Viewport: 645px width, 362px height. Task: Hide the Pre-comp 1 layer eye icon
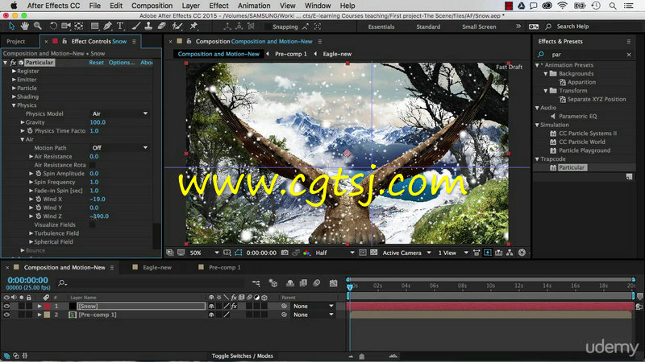pyautogui.click(x=6, y=315)
